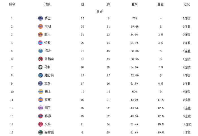Select the 鹈鹕 team name
198x136 pixels.
pyautogui.click(x=48, y=116)
